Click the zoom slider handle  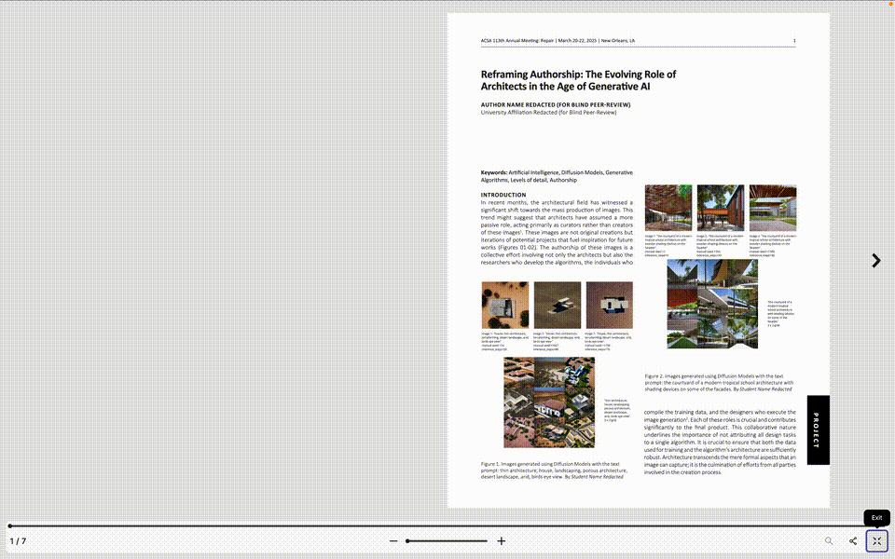coord(407,540)
